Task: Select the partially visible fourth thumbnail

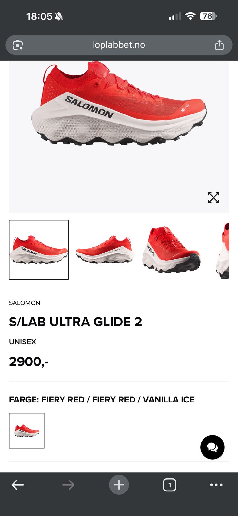Action: tap(222, 250)
